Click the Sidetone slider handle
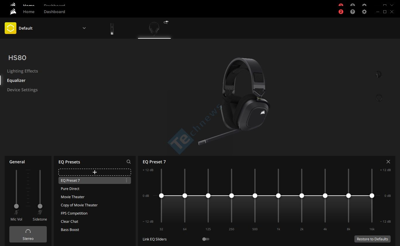400x246 pixels. tap(40, 206)
